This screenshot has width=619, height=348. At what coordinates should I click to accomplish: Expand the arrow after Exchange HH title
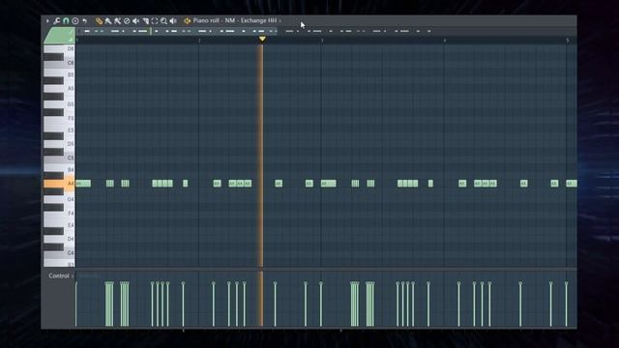(280, 21)
